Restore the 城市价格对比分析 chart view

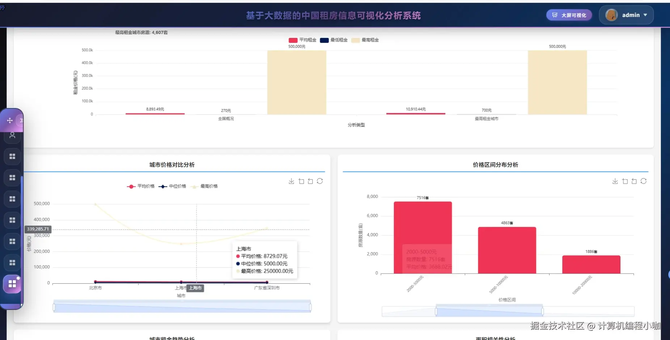[x=320, y=181]
